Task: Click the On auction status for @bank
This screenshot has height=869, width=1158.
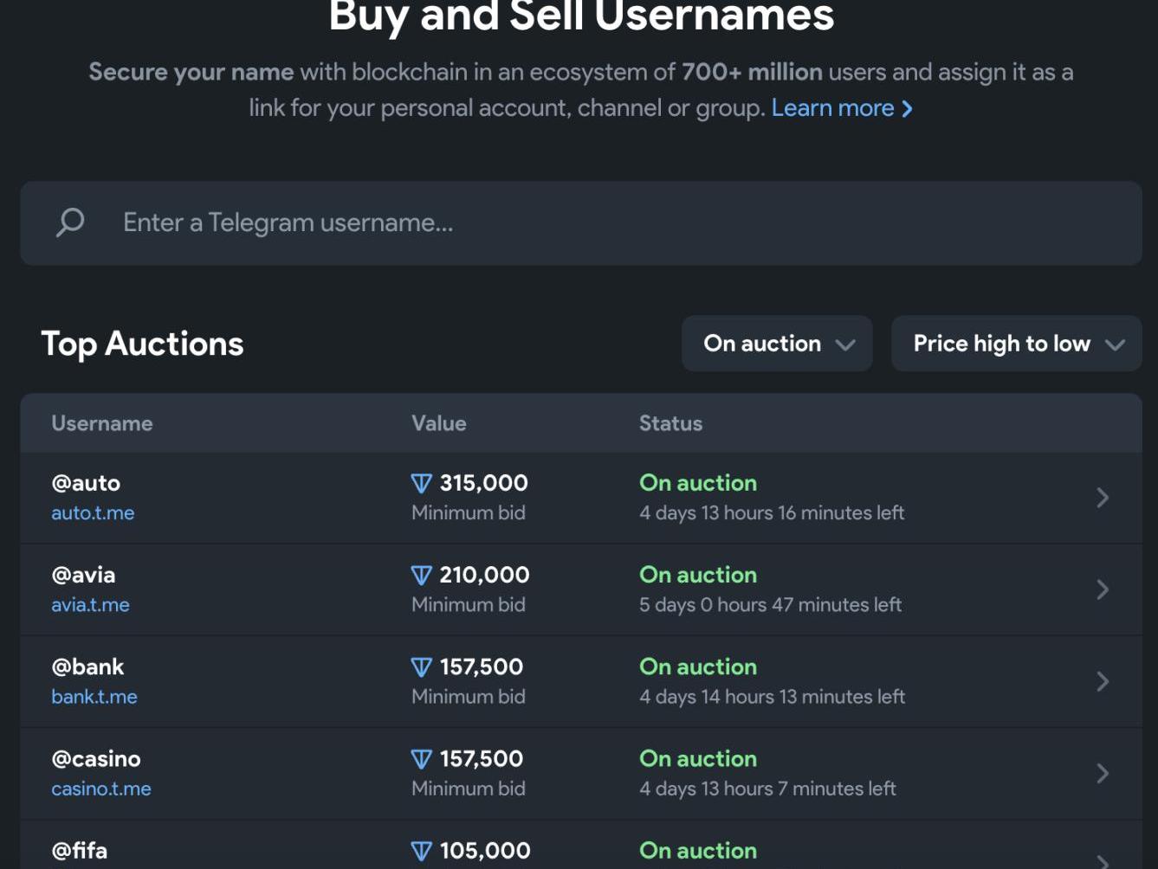Action: (x=698, y=666)
